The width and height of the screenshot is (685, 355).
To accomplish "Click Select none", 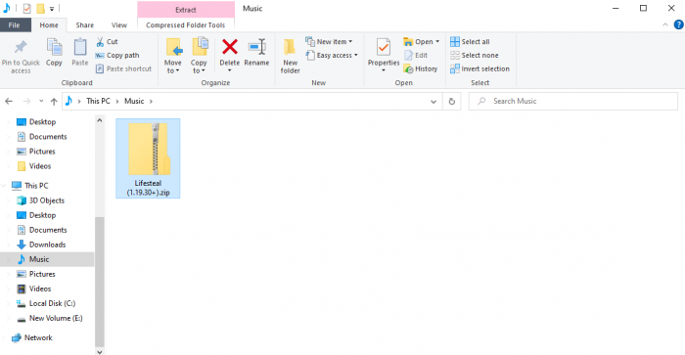I will click(x=474, y=56).
